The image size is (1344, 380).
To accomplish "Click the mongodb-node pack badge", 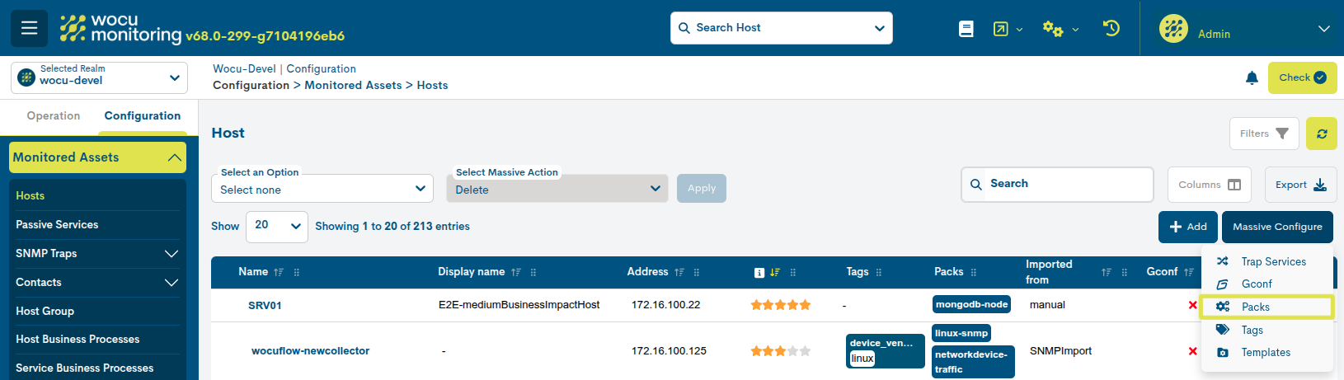I will click(971, 304).
